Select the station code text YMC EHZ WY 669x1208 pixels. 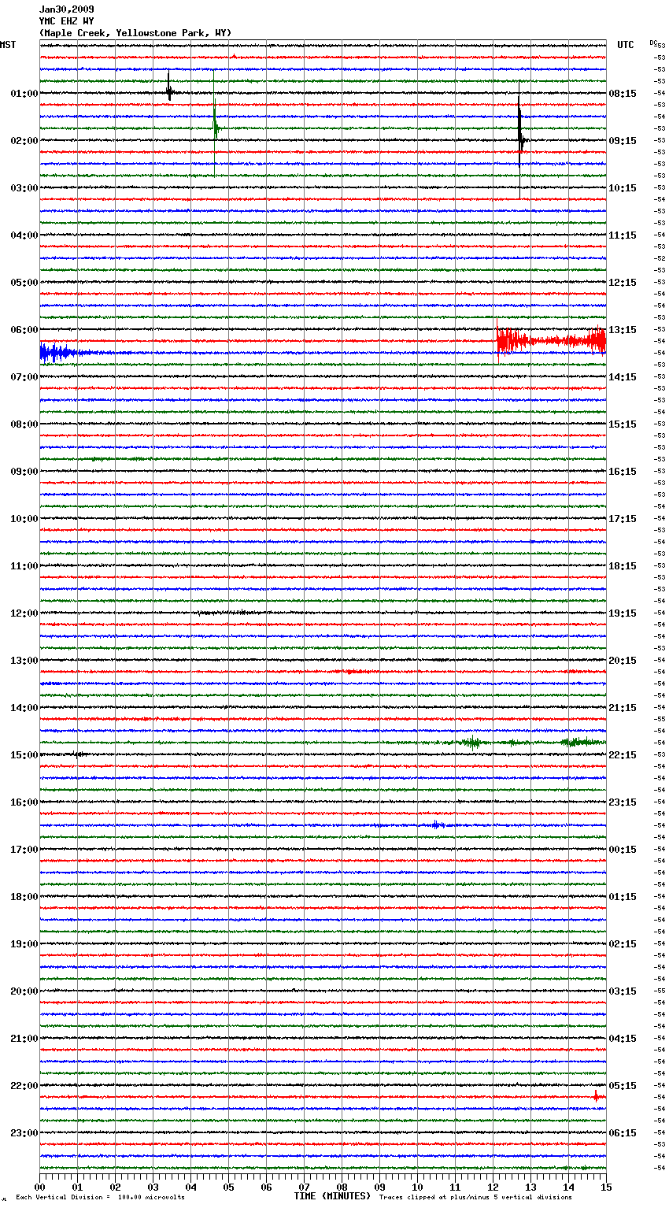click(x=66, y=21)
